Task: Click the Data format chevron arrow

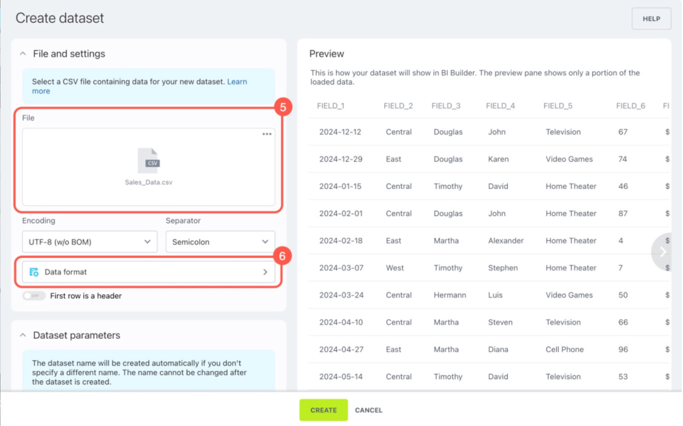Action: click(265, 272)
